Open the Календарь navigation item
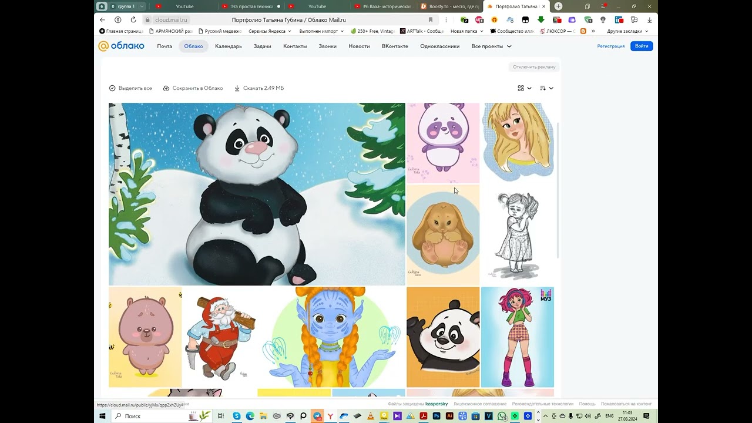Screen dimensions: 752x423 coord(229,46)
